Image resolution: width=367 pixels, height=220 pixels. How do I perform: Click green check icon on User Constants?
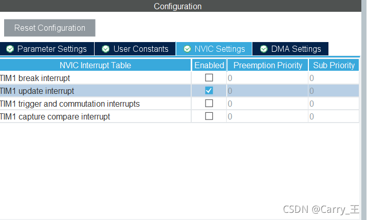(x=106, y=49)
